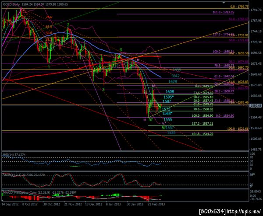Image resolution: width=263 pixels, height=216 pixels.
Task: Click the cyan 1595* target label
Action: (x=169, y=97)
